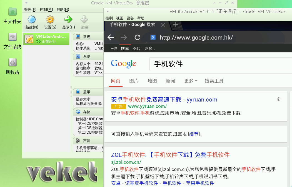Click the Google favicon in address bar
The height and width of the screenshot is (187, 292).
pyautogui.click(x=153, y=37)
